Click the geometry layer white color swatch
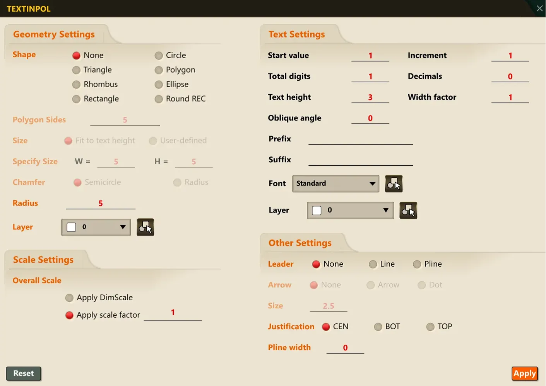The image size is (546, 386). 71,227
